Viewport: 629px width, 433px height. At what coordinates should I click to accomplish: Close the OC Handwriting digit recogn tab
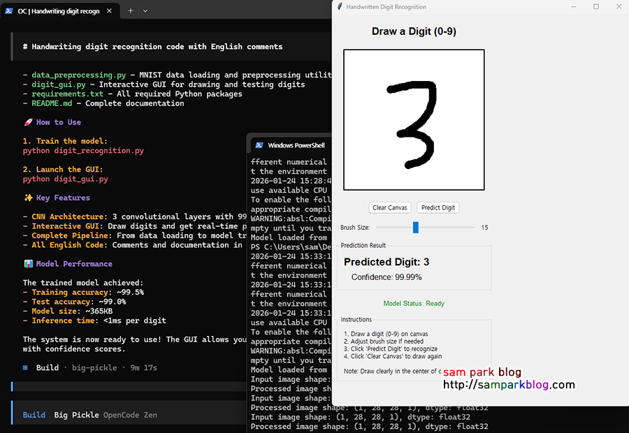(109, 11)
